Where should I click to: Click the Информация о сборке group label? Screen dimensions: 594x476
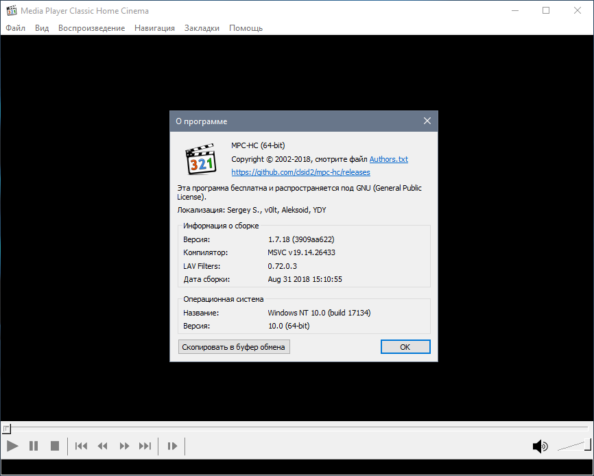221,226
